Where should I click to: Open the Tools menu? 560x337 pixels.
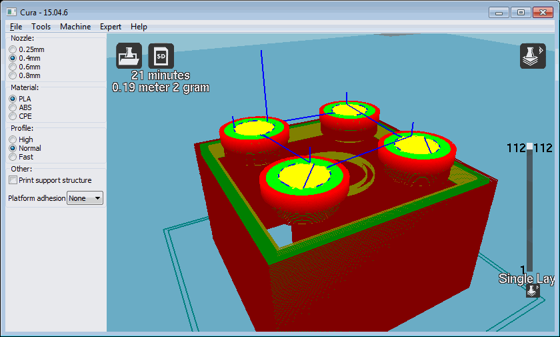pyautogui.click(x=41, y=27)
